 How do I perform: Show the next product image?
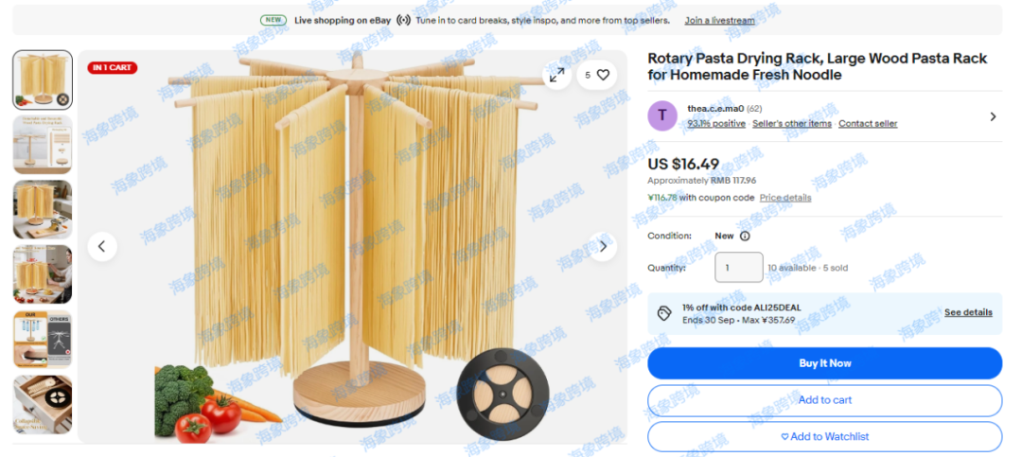603,246
